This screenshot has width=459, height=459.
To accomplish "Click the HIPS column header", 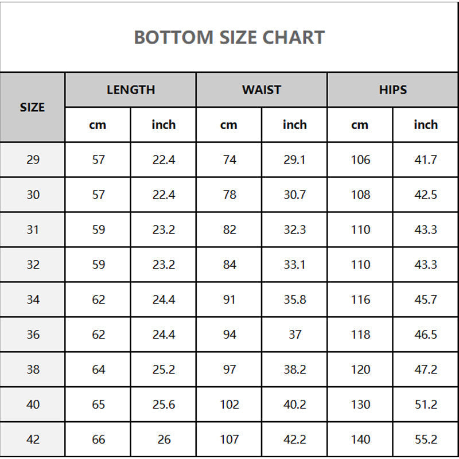I will (x=393, y=90).
